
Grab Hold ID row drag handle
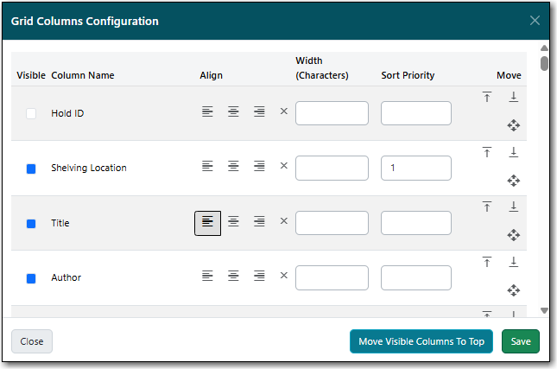pos(513,125)
